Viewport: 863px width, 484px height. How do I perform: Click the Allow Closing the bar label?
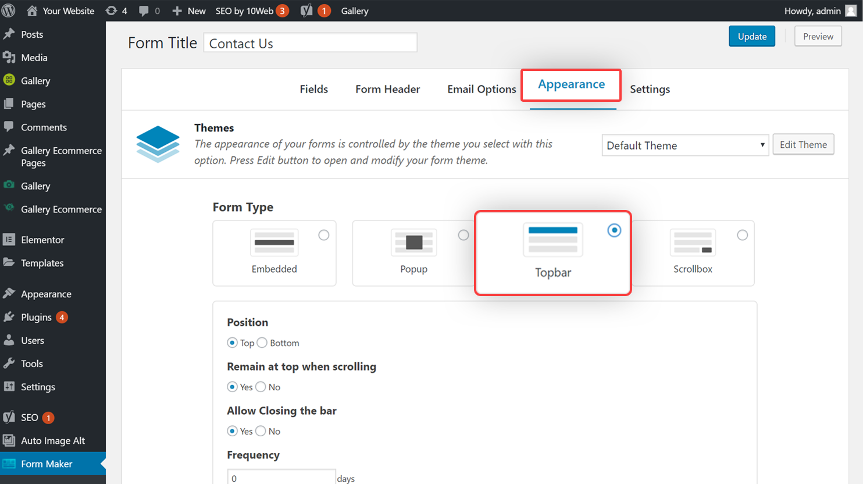(x=282, y=411)
